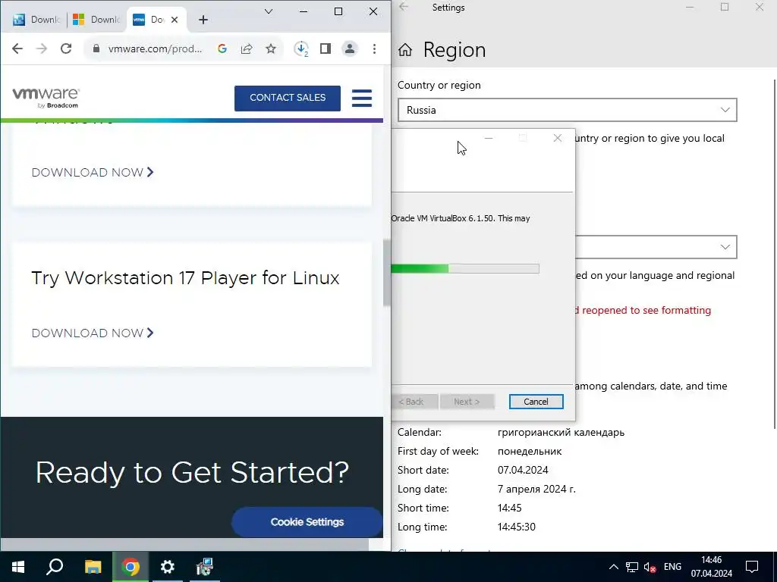The width and height of the screenshot is (777, 582).
Task: Open the Windows Start menu
Action: pyautogui.click(x=18, y=567)
